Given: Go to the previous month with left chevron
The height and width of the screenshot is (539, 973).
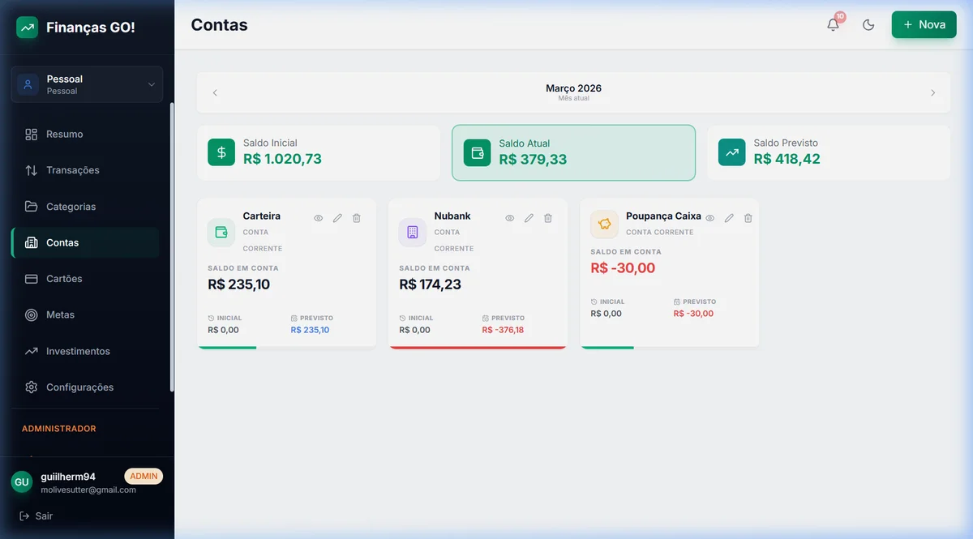Looking at the screenshot, I should pyautogui.click(x=215, y=92).
